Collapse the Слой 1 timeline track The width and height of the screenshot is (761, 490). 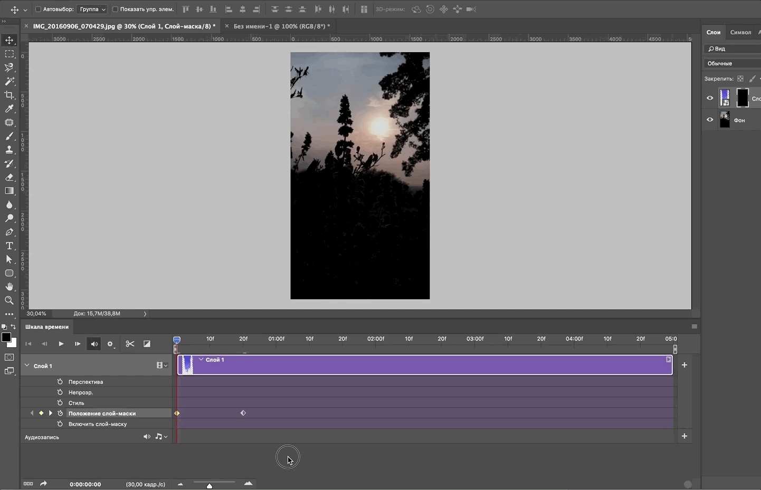point(27,365)
